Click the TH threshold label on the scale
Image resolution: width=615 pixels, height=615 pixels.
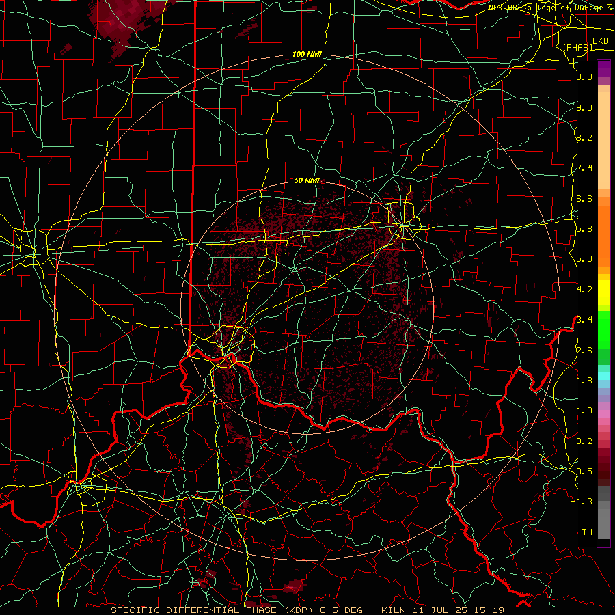click(x=587, y=532)
